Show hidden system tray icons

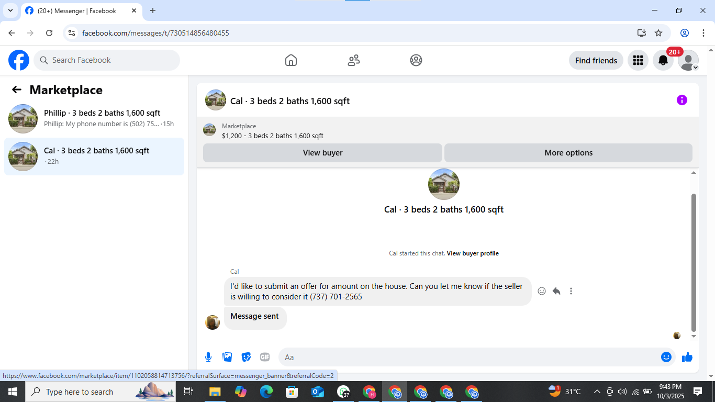coord(597,392)
